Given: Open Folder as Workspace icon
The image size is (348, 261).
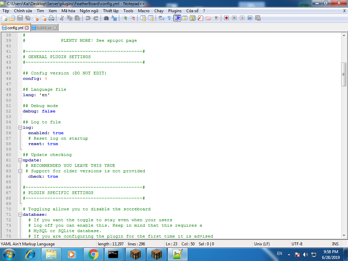Looking at the screenshot, I should point(208,18).
